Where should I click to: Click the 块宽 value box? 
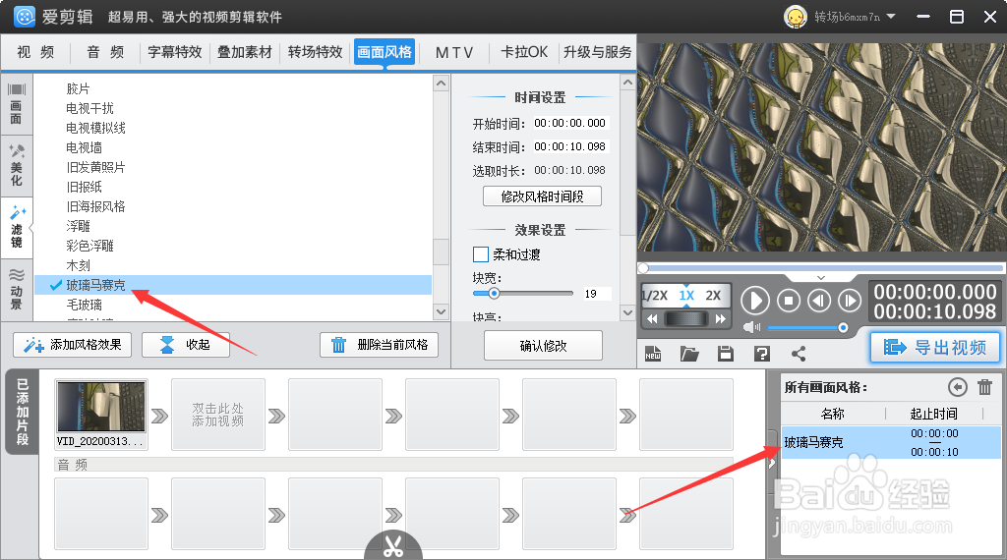(597, 294)
